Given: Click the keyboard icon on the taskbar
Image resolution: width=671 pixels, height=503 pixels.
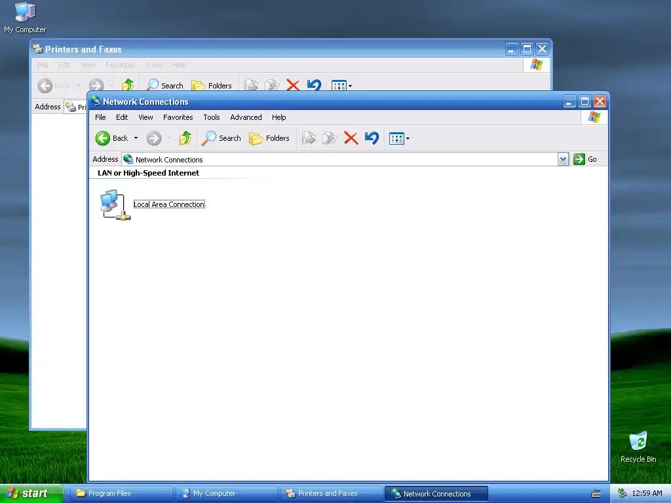Looking at the screenshot, I should [x=596, y=494].
